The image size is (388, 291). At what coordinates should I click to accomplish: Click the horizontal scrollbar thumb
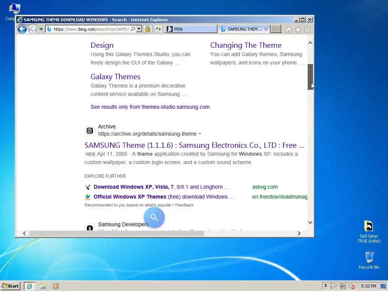point(116,233)
